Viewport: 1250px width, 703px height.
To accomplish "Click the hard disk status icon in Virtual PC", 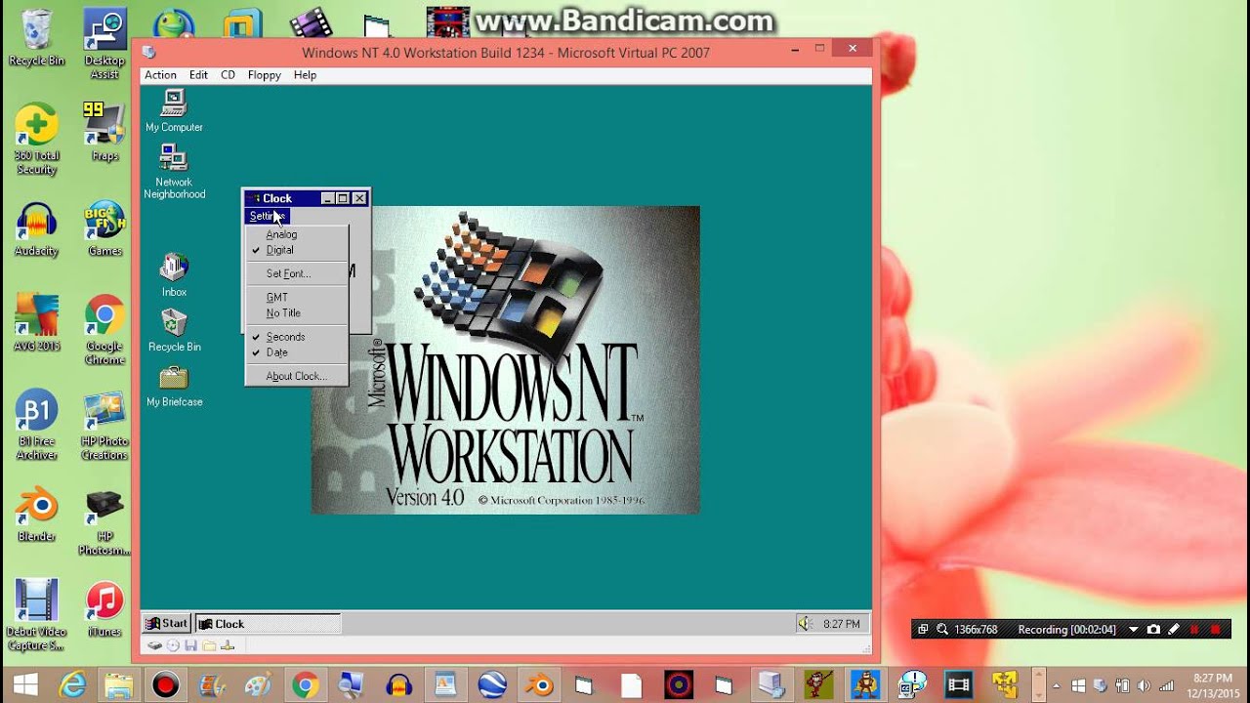I will tap(155, 645).
